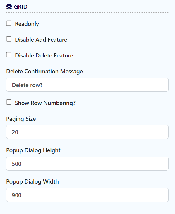Click the Popup Dialog Width label
Image resolution: width=175 pixels, height=214 pixels.
pyautogui.click(x=32, y=182)
